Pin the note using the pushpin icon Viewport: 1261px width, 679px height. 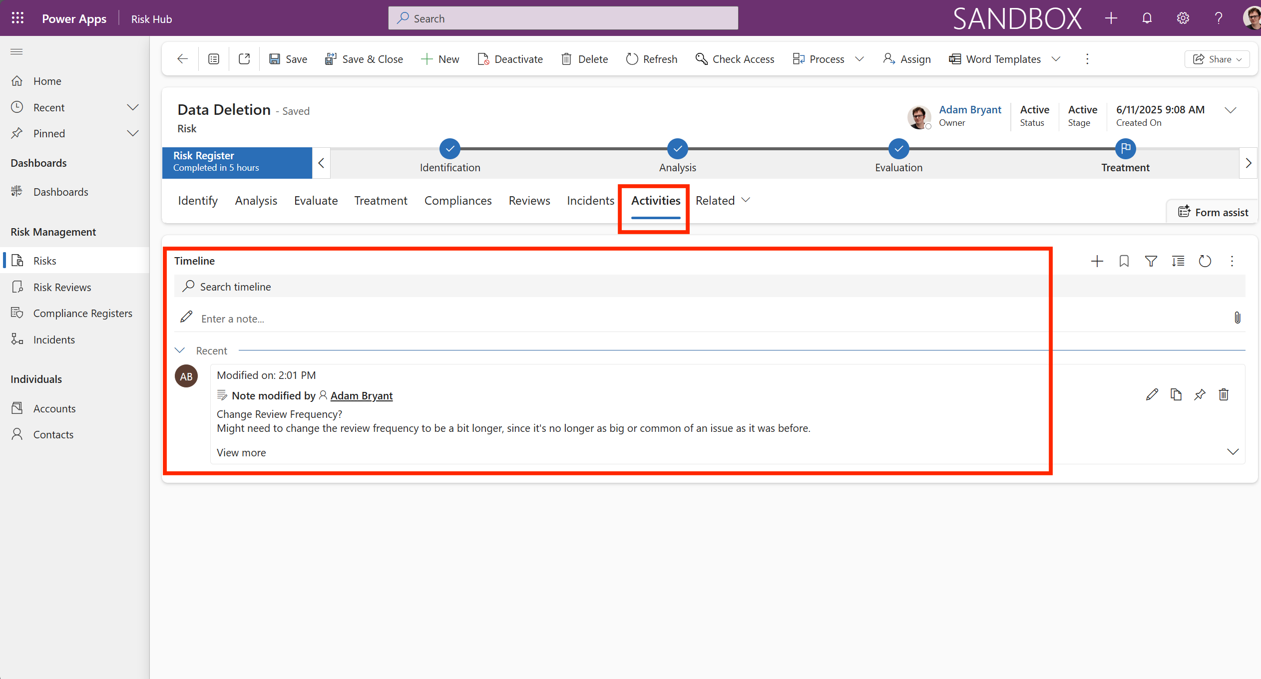click(x=1200, y=395)
